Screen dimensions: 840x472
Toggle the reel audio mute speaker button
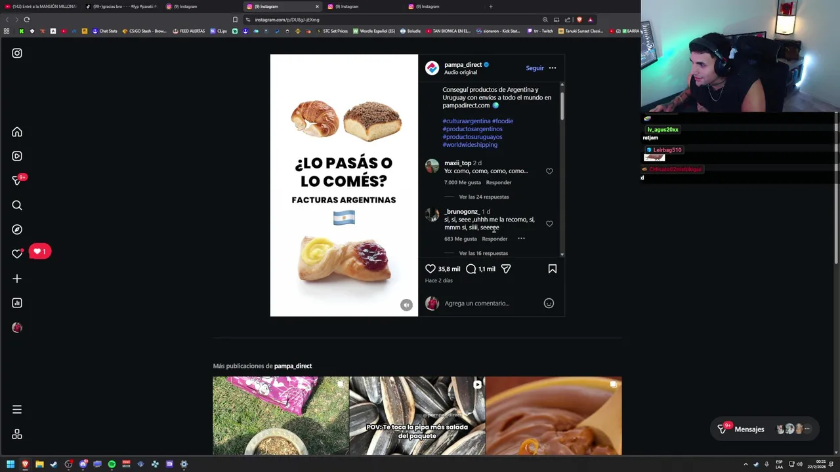coord(406,305)
